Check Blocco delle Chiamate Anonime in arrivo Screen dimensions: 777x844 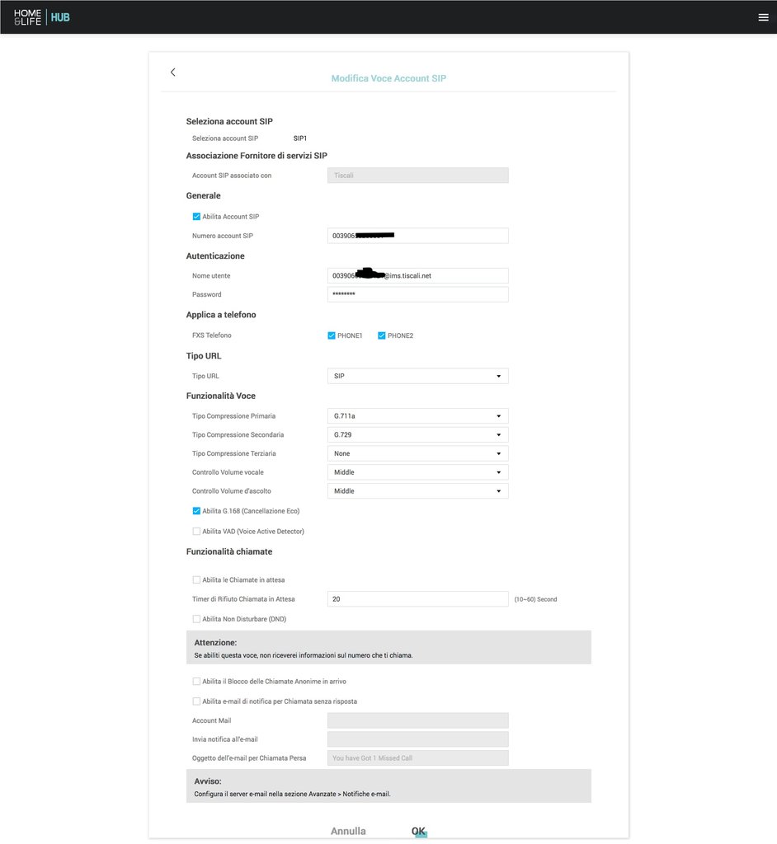coord(196,682)
